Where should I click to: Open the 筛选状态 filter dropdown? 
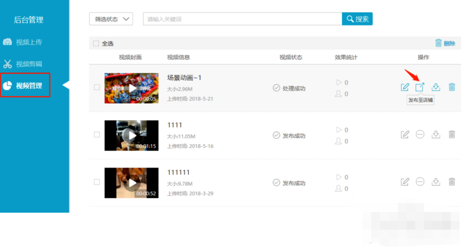click(111, 19)
